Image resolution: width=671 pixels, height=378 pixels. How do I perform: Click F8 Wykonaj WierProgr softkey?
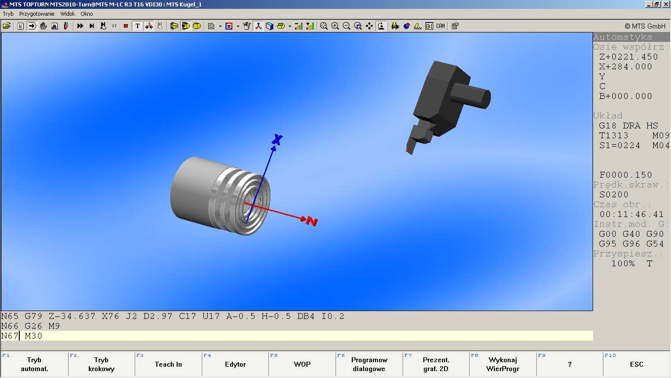[503, 364]
